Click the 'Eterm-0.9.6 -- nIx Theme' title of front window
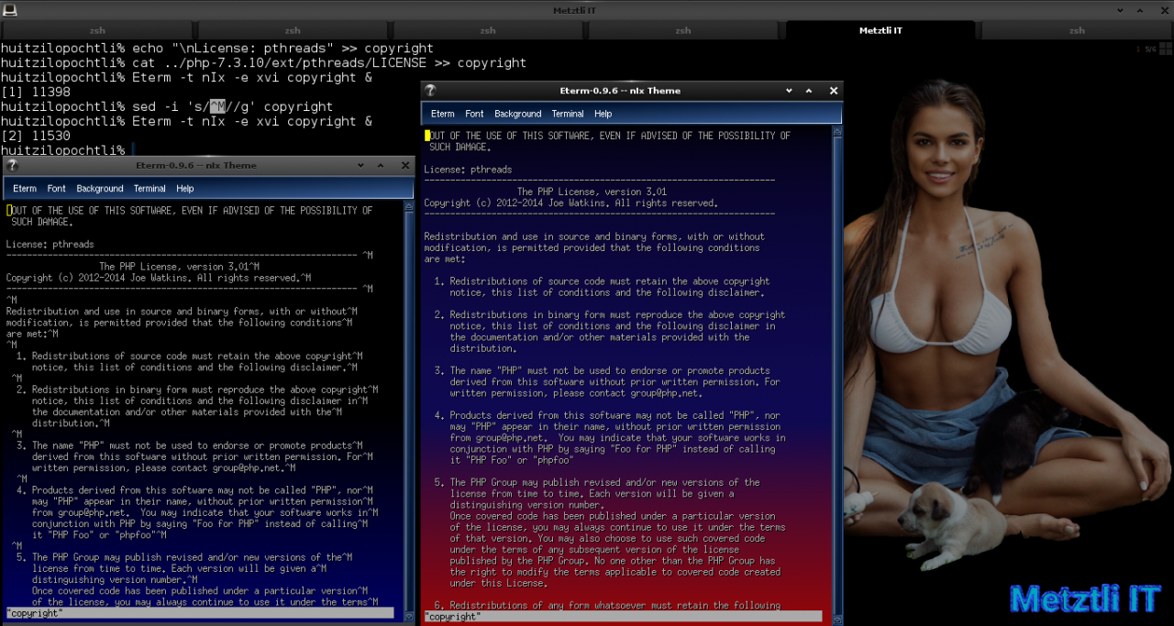This screenshot has height=626, width=1174. coord(620,91)
